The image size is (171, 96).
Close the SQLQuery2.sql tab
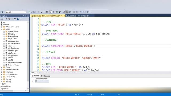(x=64, y=16)
